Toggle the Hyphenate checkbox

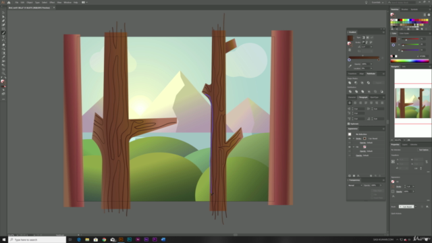click(348, 124)
